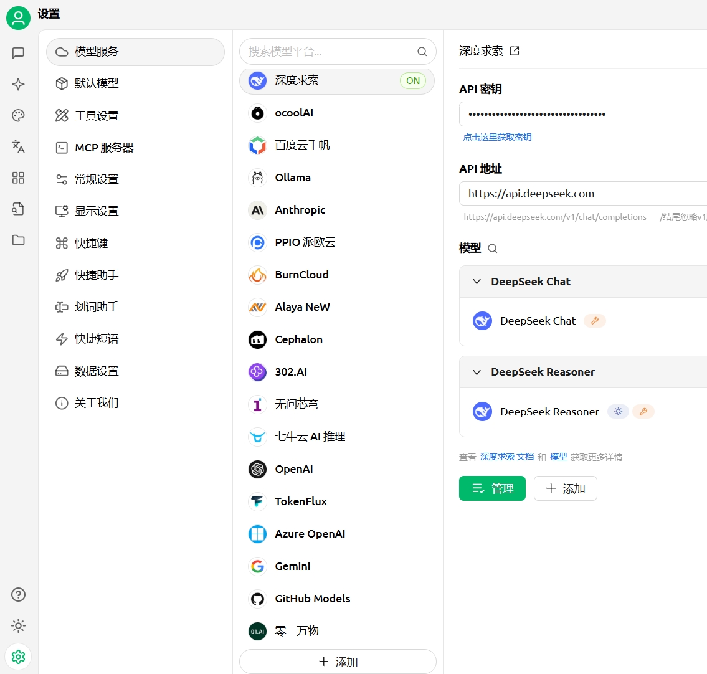
Task: Open 常规设置 settings section
Action: pyautogui.click(x=135, y=179)
